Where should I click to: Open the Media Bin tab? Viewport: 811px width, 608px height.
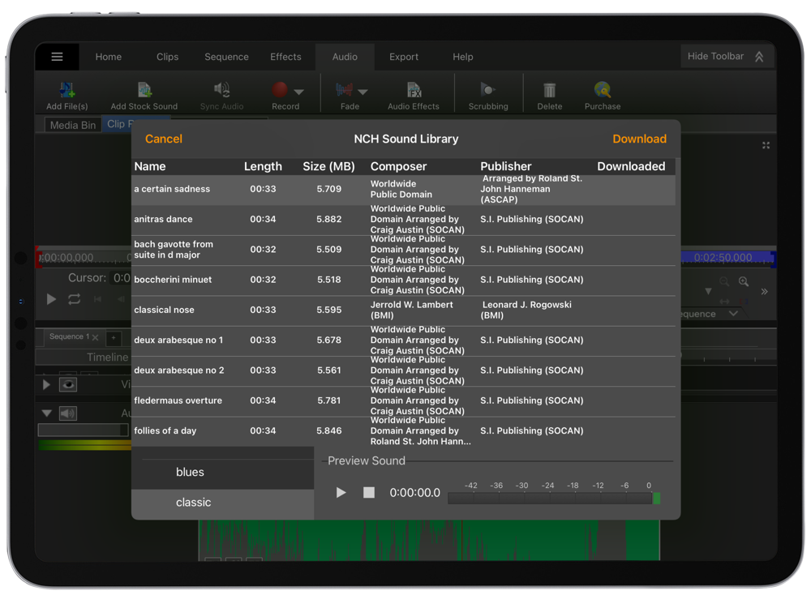tap(72, 125)
